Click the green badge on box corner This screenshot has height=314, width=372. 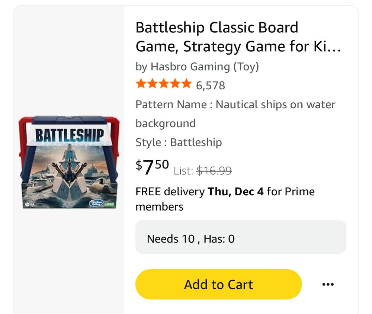[110, 204]
